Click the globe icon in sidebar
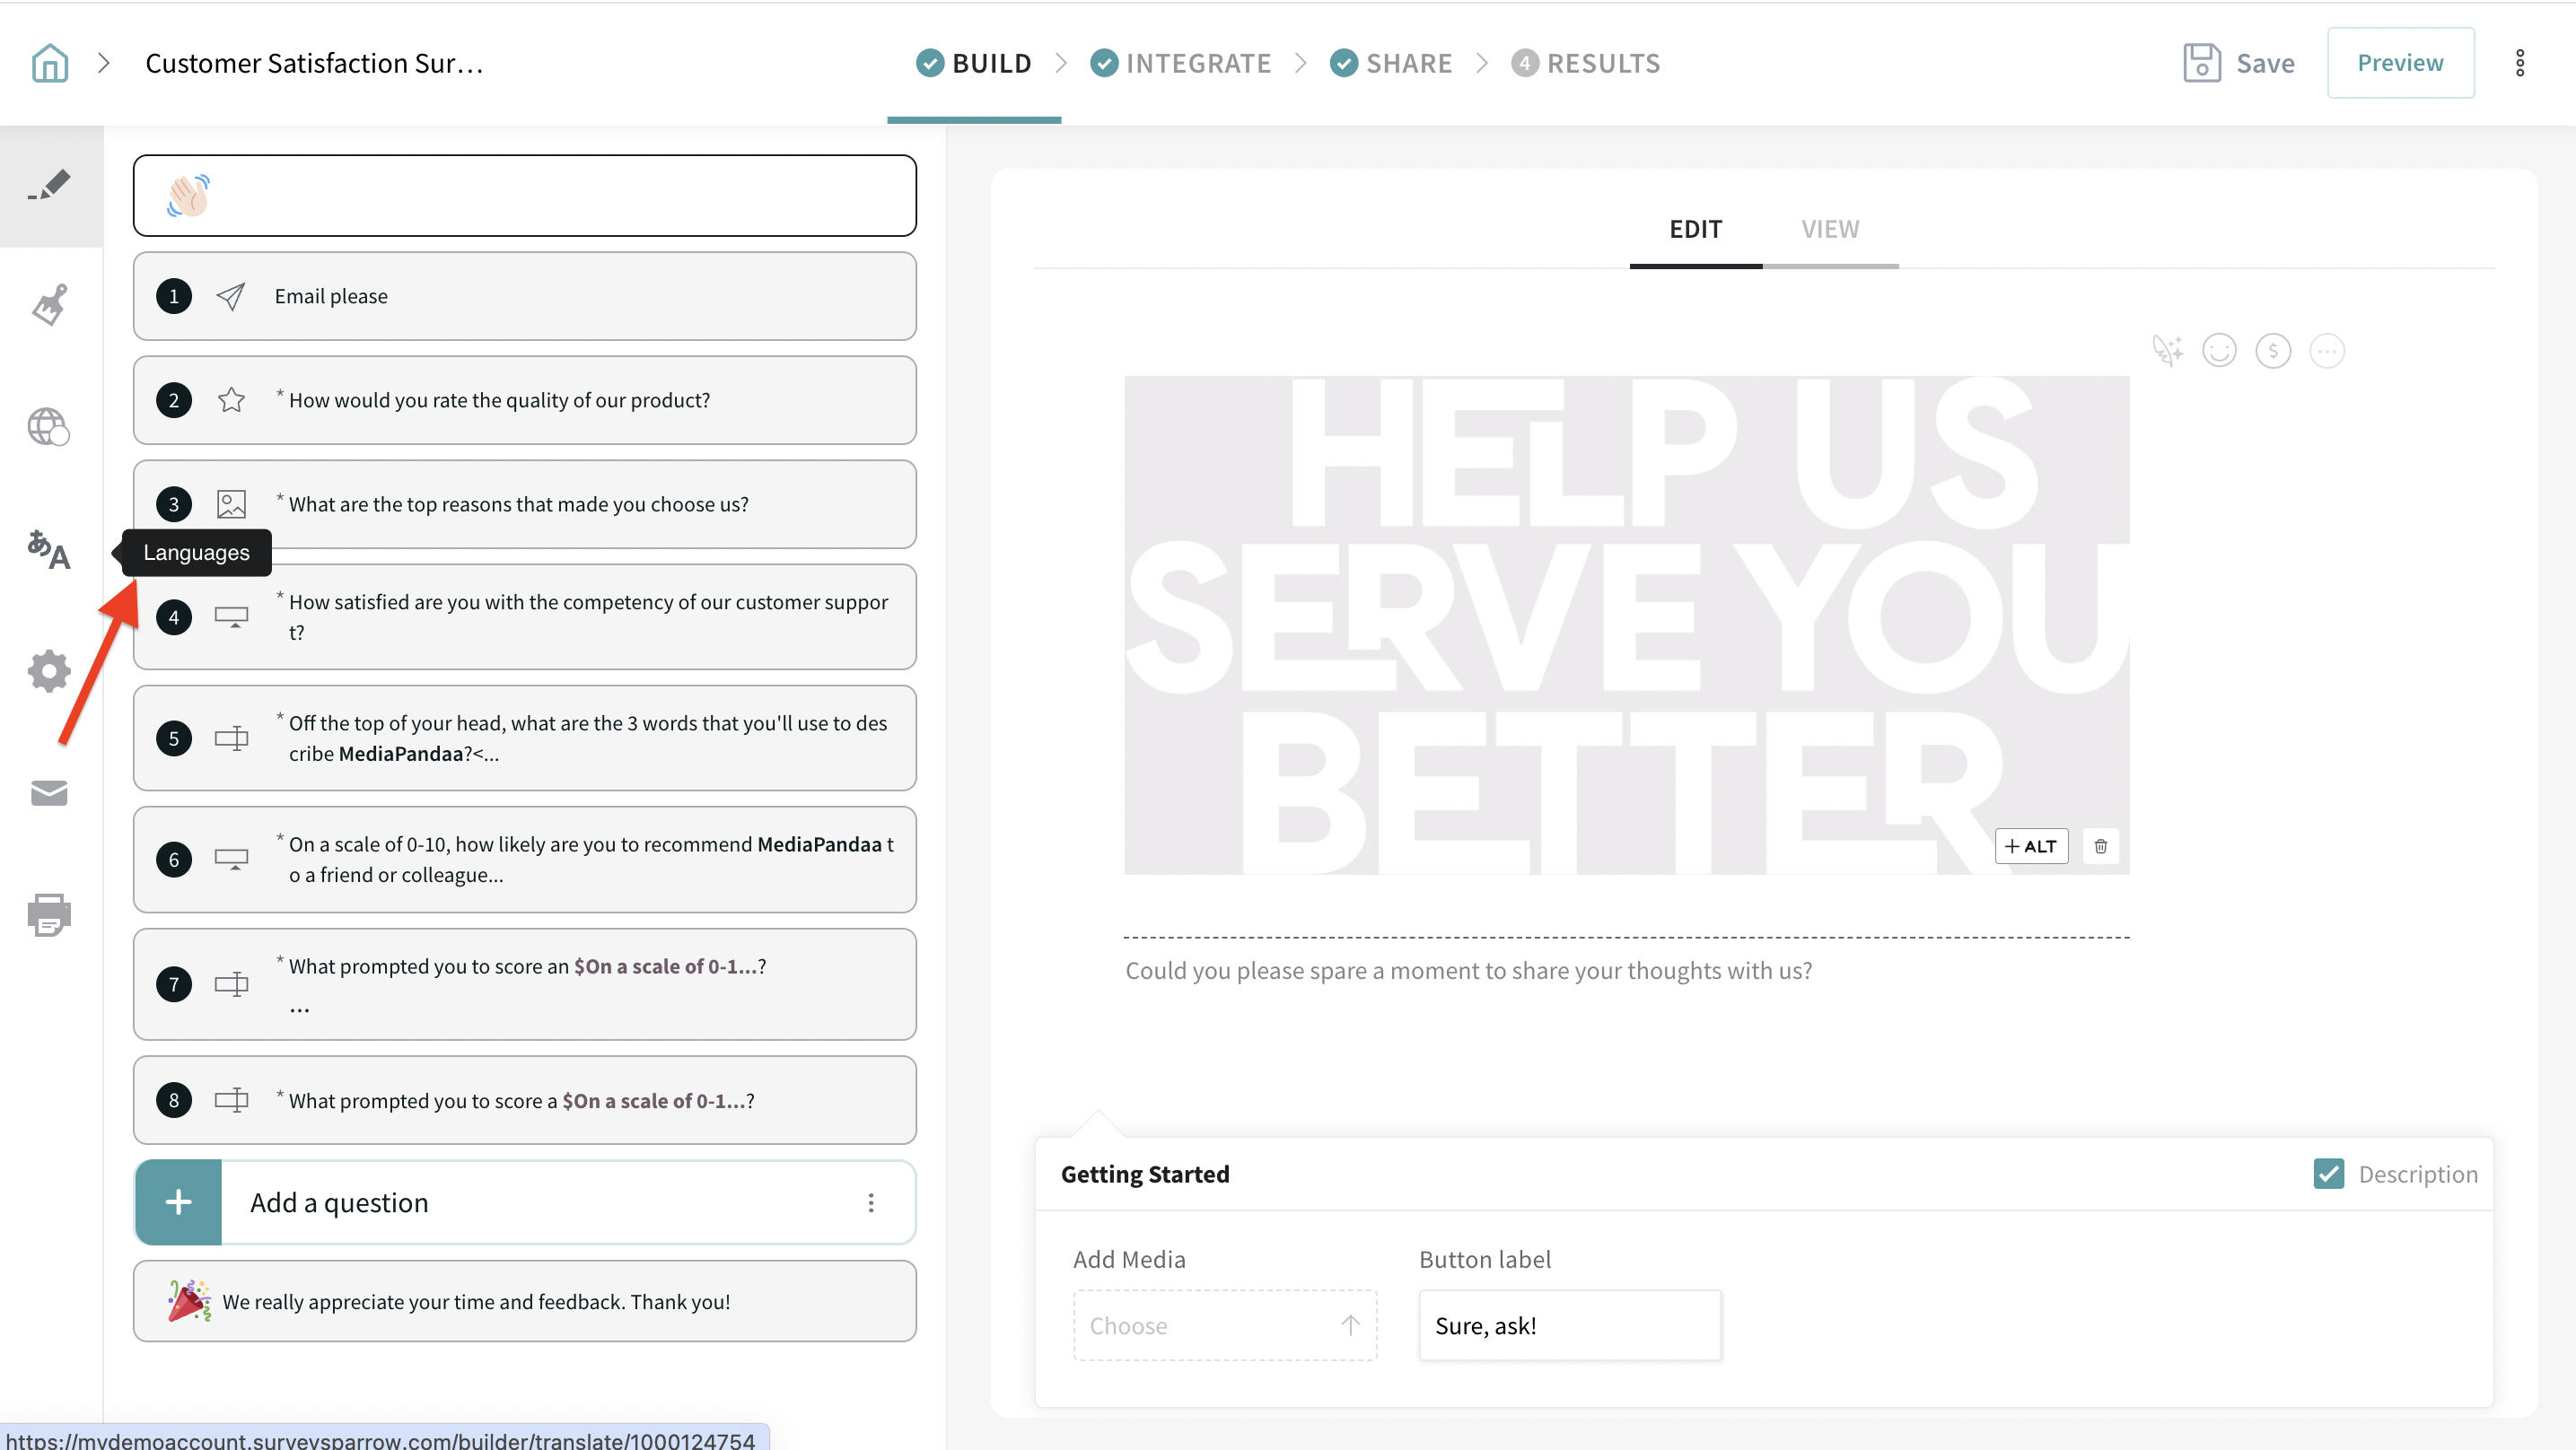 point(49,427)
